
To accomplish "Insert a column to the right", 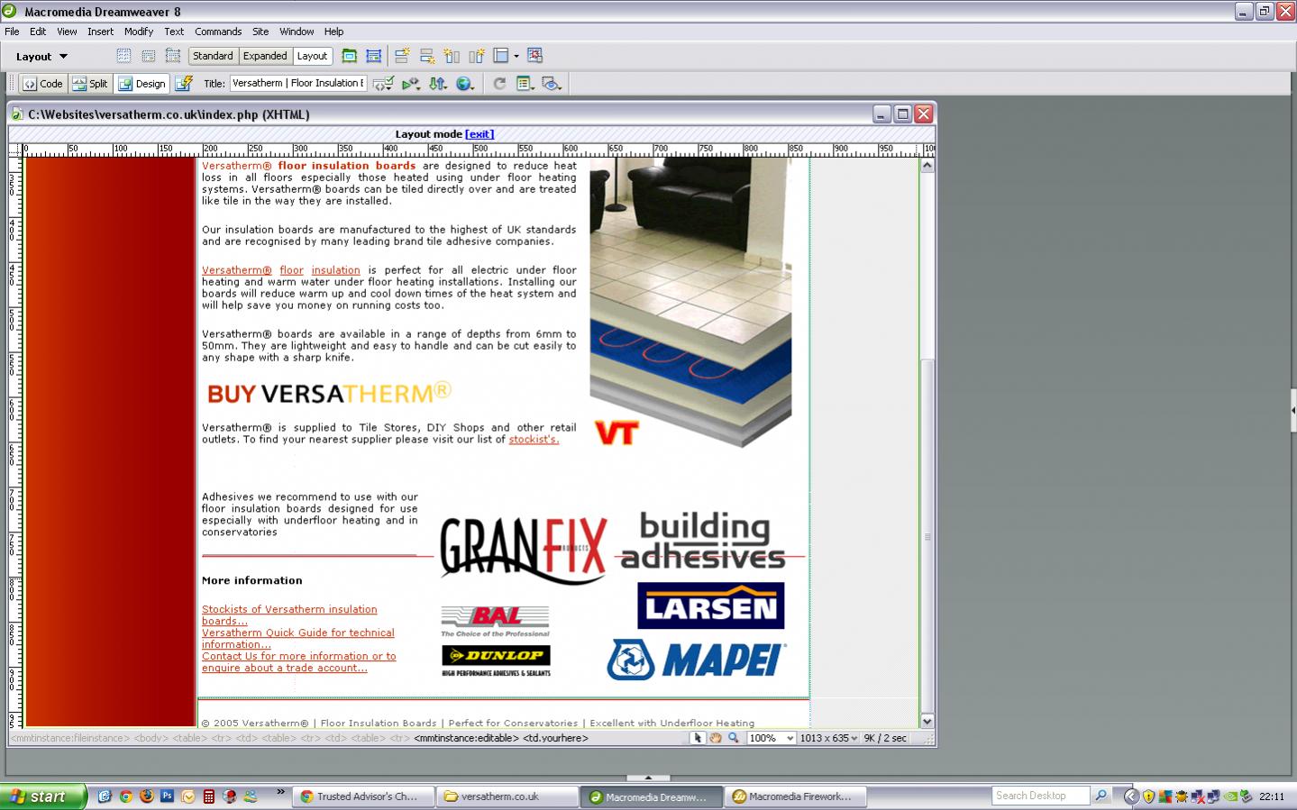I will pyautogui.click(x=476, y=56).
